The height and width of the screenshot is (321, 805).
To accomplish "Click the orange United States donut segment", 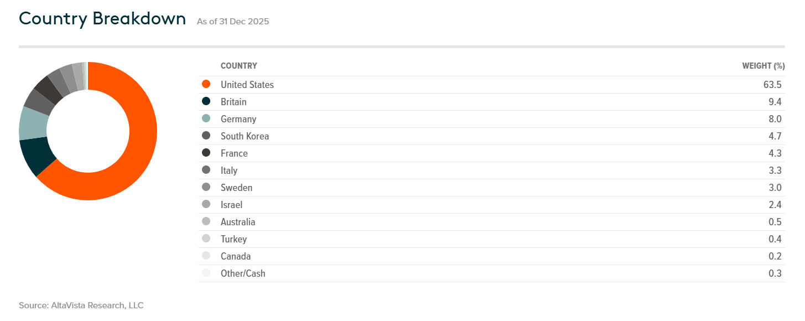I will (138, 149).
